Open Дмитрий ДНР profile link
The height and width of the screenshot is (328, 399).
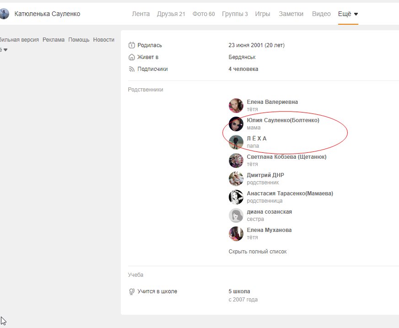point(265,175)
